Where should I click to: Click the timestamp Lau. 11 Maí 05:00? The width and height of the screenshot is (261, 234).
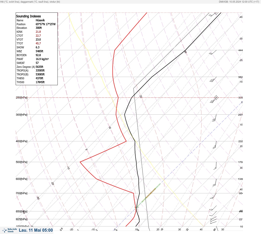(36, 230)
